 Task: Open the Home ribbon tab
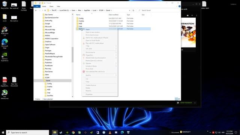[44, 6]
